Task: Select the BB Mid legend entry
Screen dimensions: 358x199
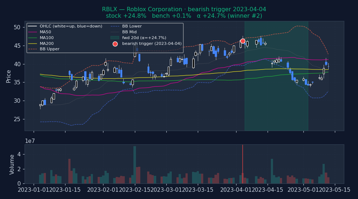Action: [130, 32]
